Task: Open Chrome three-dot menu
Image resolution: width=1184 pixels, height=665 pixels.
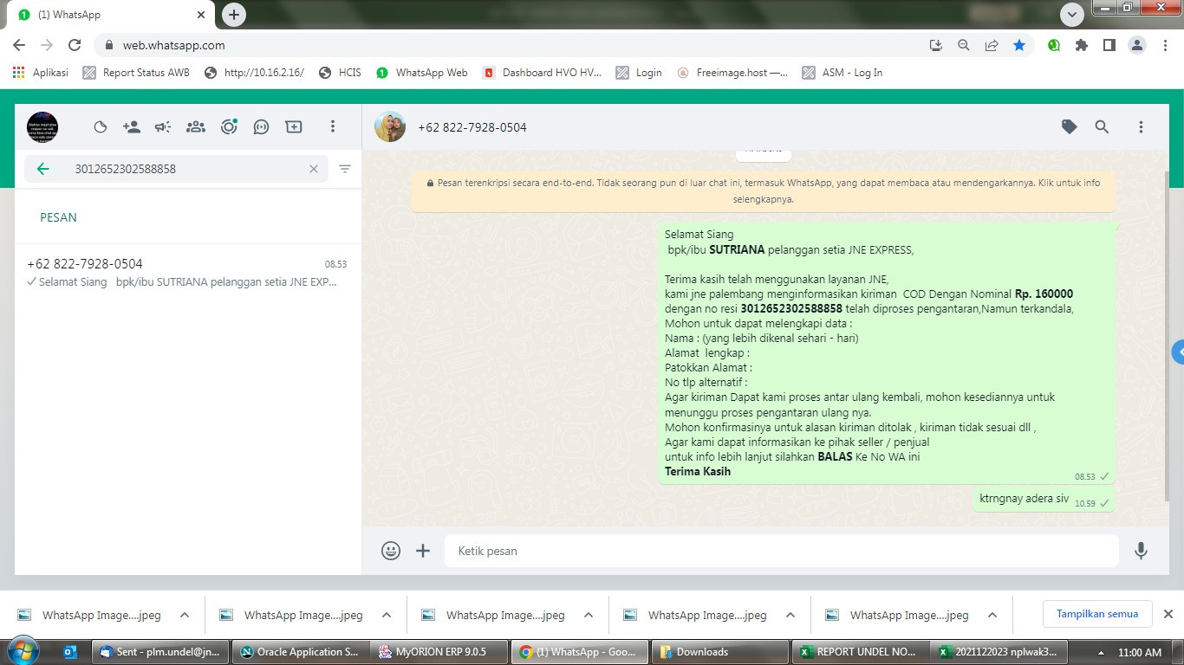Action: pyautogui.click(x=1165, y=45)
